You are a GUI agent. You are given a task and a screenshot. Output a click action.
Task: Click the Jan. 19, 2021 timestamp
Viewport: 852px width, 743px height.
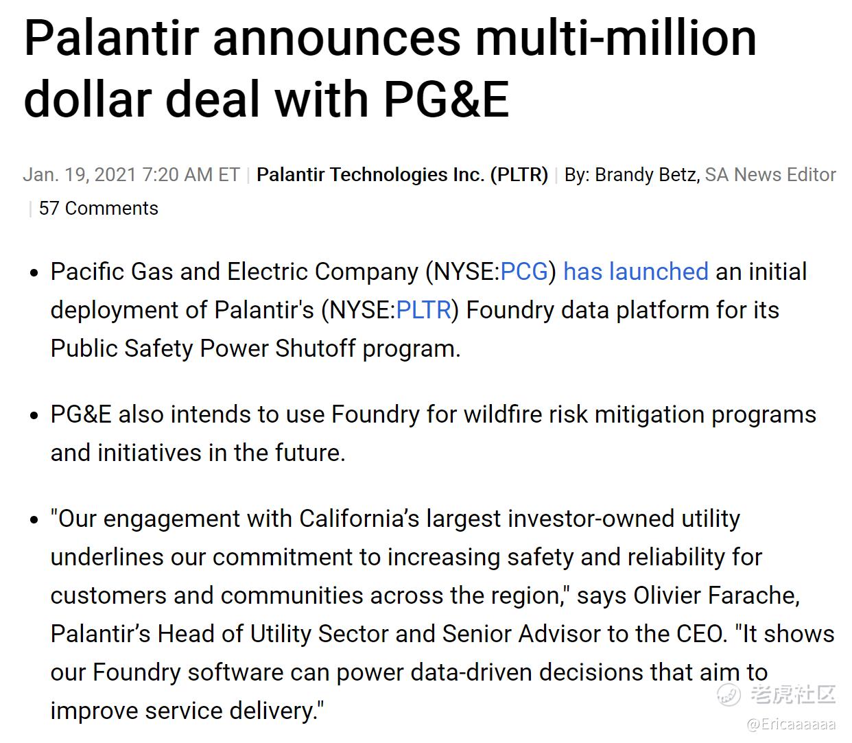tap(131, 175)
